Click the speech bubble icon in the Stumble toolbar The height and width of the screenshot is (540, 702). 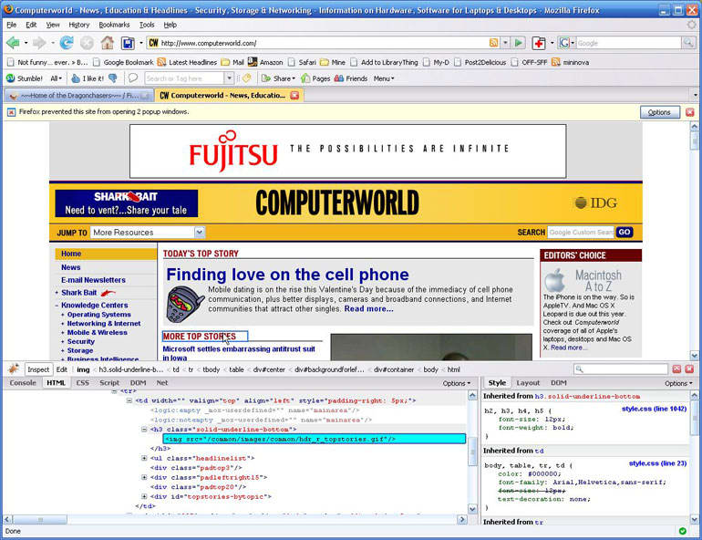[133, 78]
